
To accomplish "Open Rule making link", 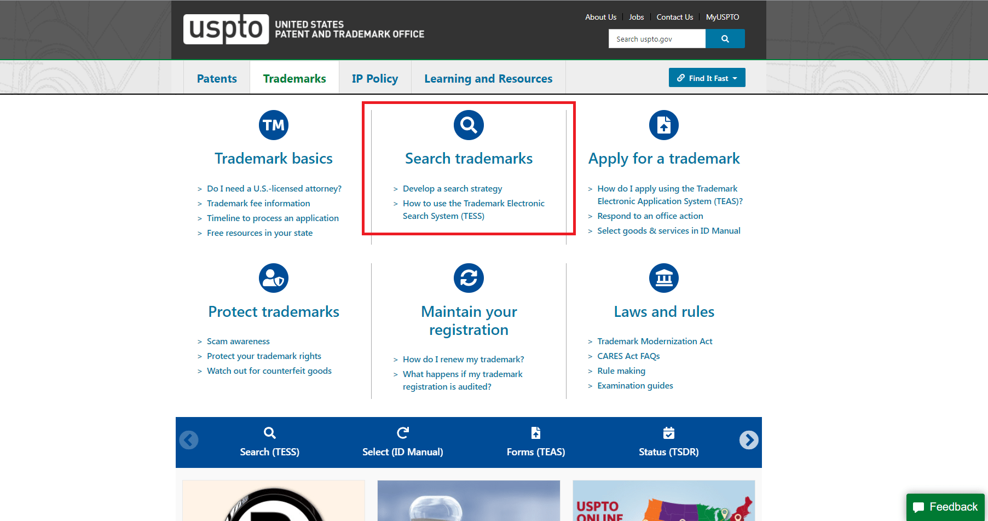I will tap(621, 371).
